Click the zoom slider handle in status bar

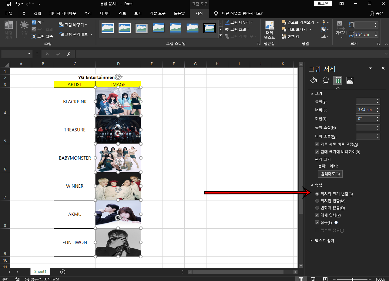(x=352, y=279)
